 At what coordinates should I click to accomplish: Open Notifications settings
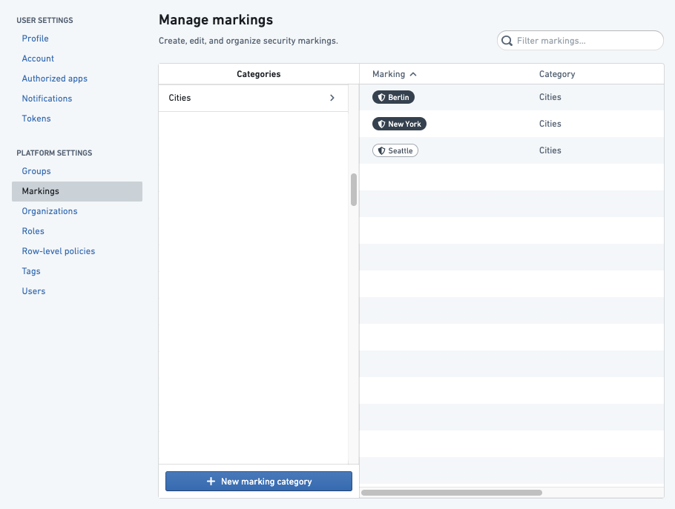[x=47, y=99]
